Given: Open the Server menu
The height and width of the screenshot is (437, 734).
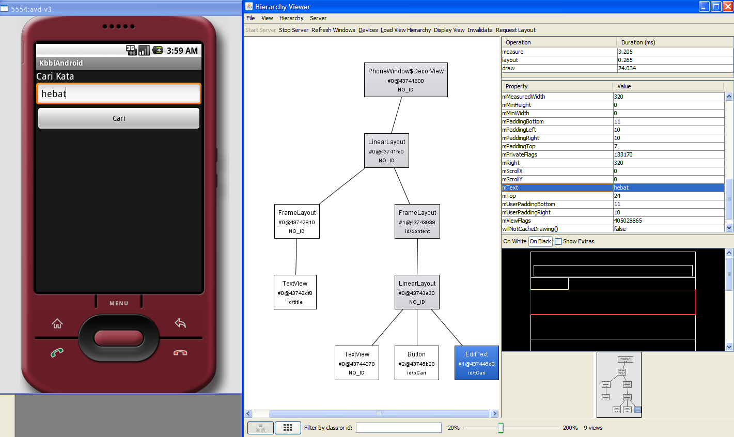Looking at the screenshot, I should 318,18.
